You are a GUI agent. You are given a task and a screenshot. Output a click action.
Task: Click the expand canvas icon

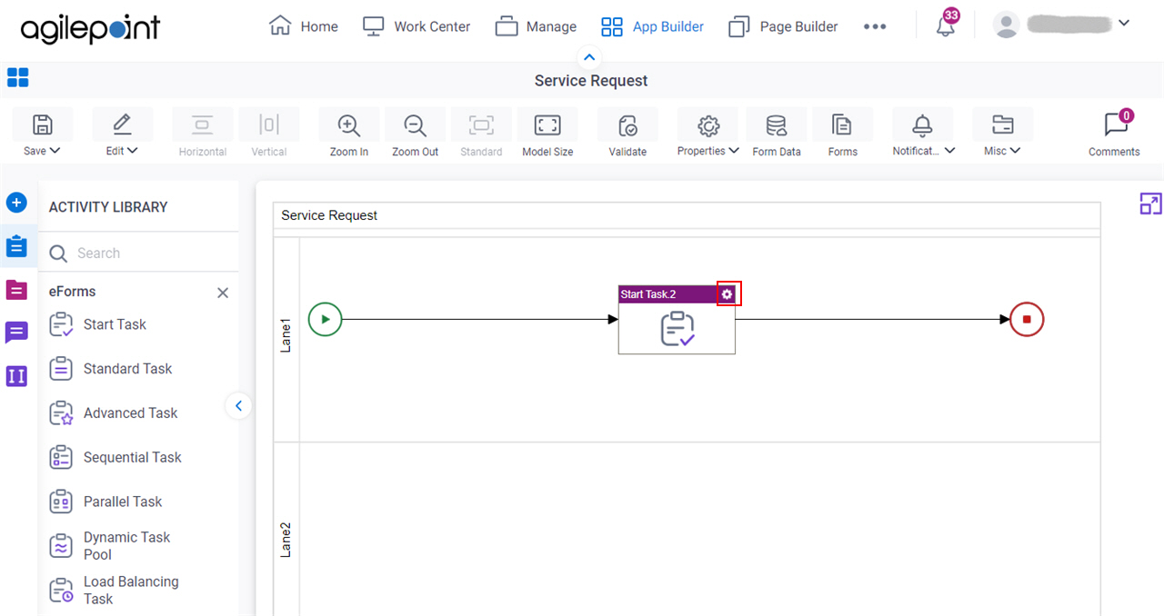1150,204
